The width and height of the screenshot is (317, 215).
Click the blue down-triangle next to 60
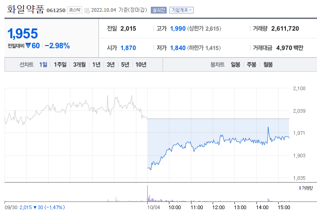click(x=28, y=46)
